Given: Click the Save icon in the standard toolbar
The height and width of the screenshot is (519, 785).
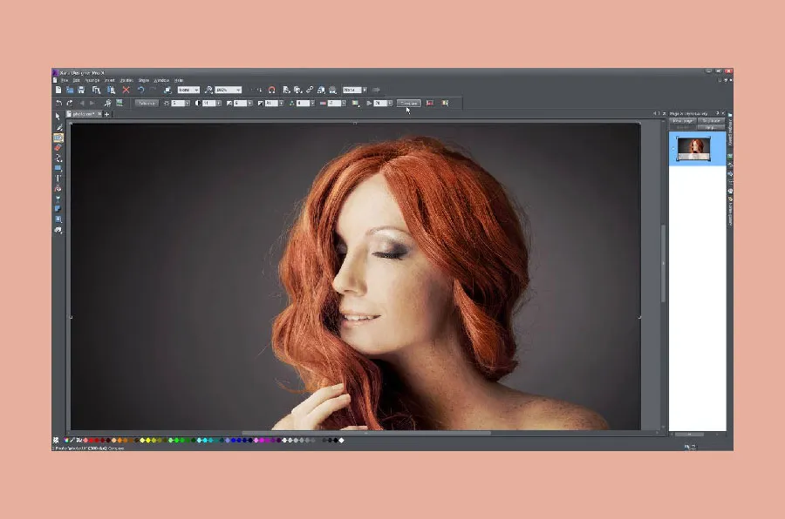Looking at the screenshot, I should point(82,89).
